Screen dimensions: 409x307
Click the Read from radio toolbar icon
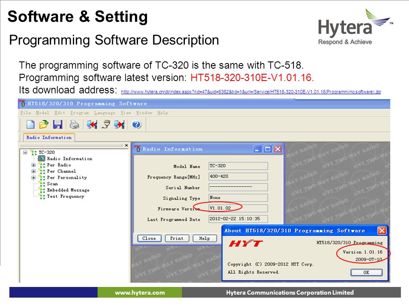pos(92,124)
